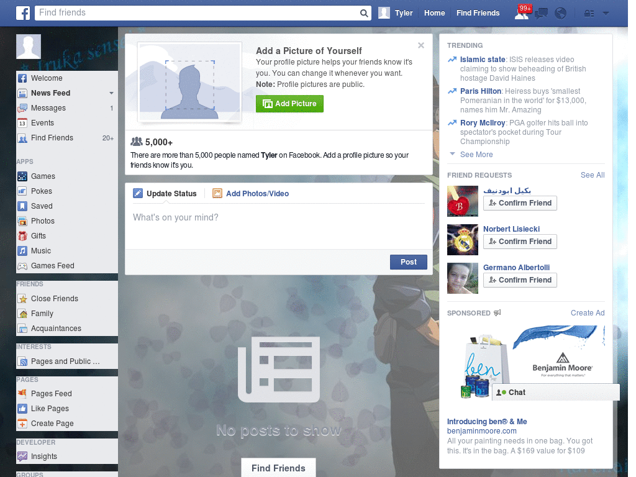
Task: Open Tyler's profile name in the top bar
Action: tap(404, 13)
